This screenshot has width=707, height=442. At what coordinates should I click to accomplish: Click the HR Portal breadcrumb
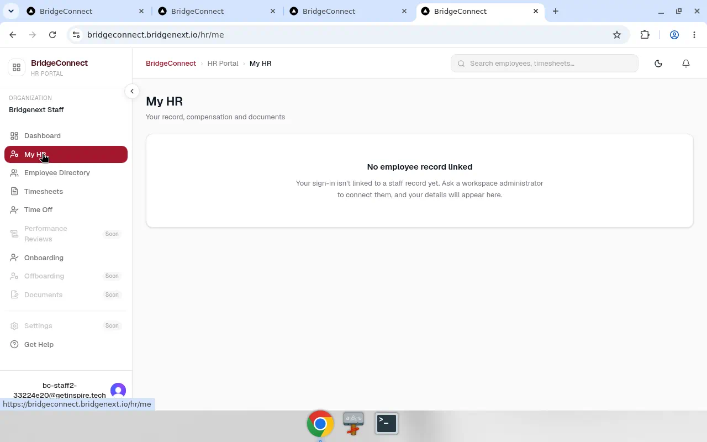(x=223, y=64)
